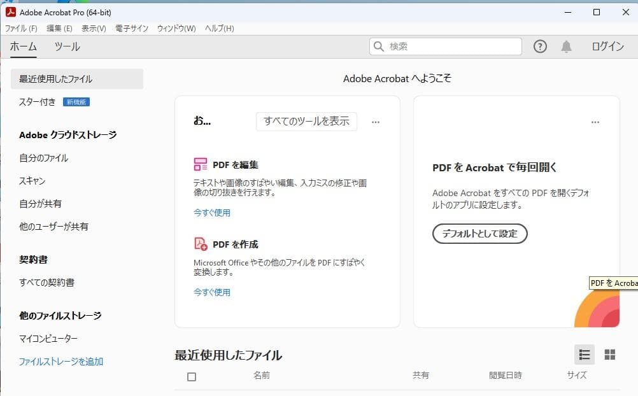The width and height of the screenshot is (638, 396).
Task: Switch recent files to grid view icon
Action: click(609, 355)
